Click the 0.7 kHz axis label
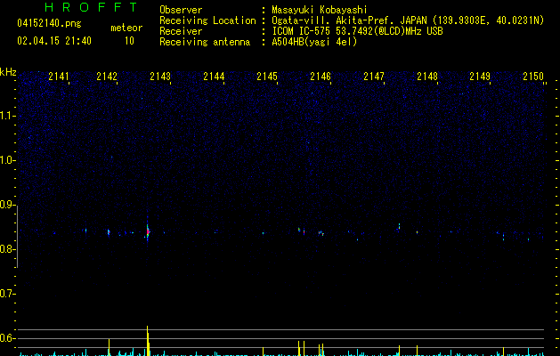The image size is (560, 356). (7, 294)
